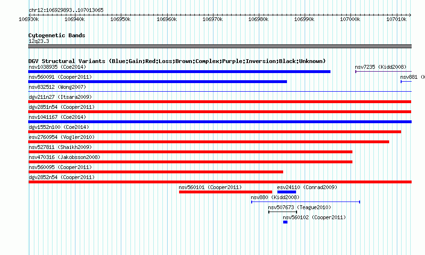The width and height of the screenshot is (425, 255).
Task: Select the nsv560091 (Cooper2011) blue bar
Action: (x=158, y=82)
